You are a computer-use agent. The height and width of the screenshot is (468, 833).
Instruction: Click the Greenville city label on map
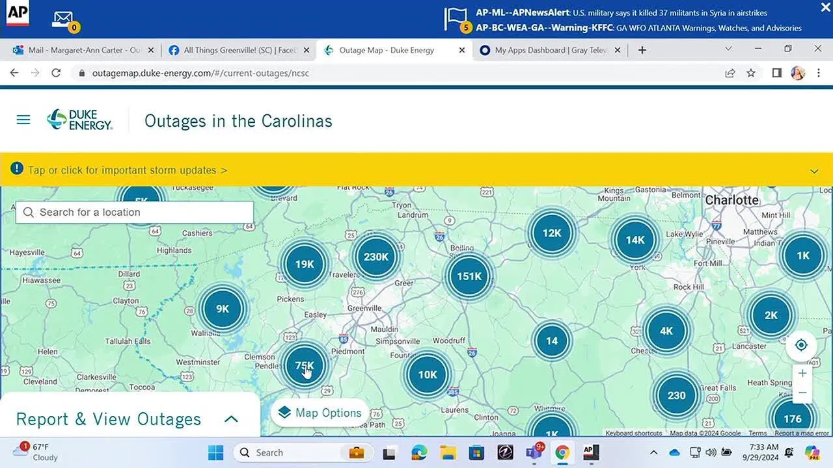(364, 308)
